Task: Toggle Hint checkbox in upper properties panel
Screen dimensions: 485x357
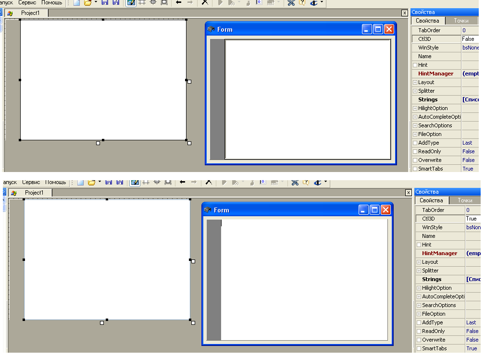Action: coord(415,65)
